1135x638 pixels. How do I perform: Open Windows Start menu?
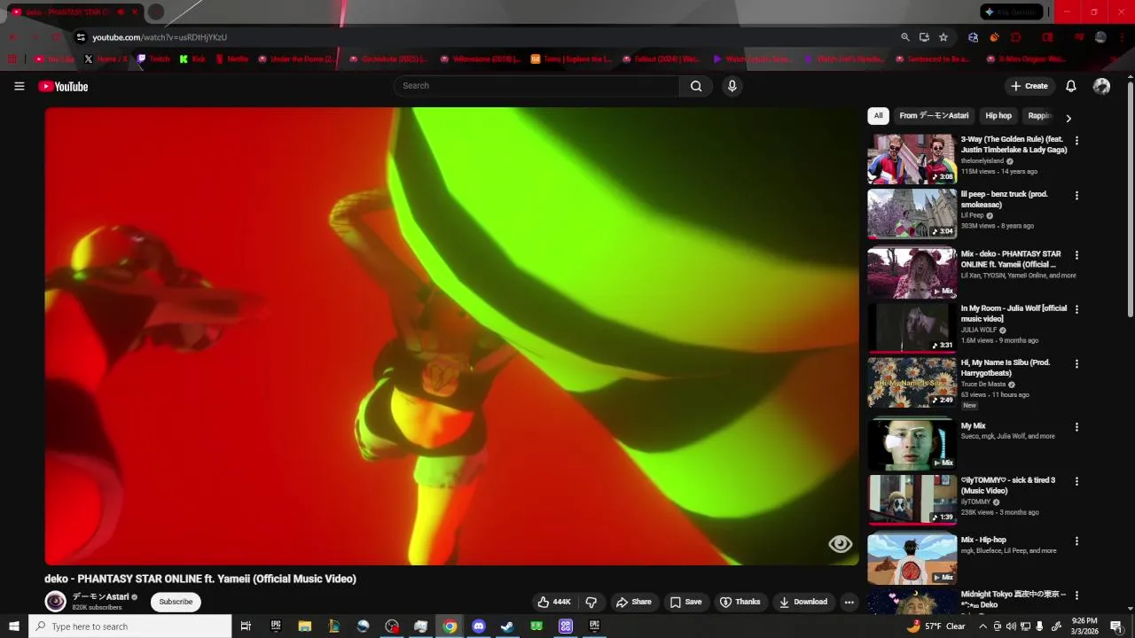(x=13, y=626)
